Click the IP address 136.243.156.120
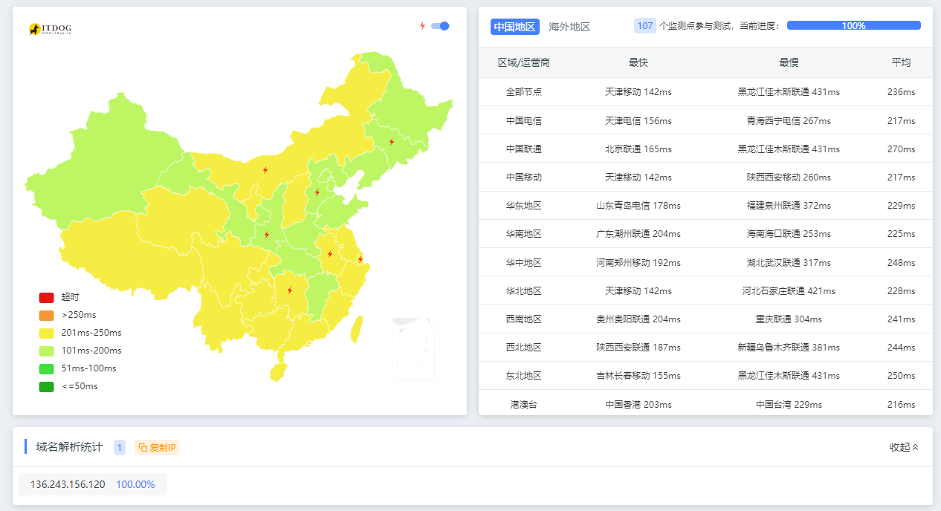The height and width of the screenshot is (511, 941). [68, 484]
